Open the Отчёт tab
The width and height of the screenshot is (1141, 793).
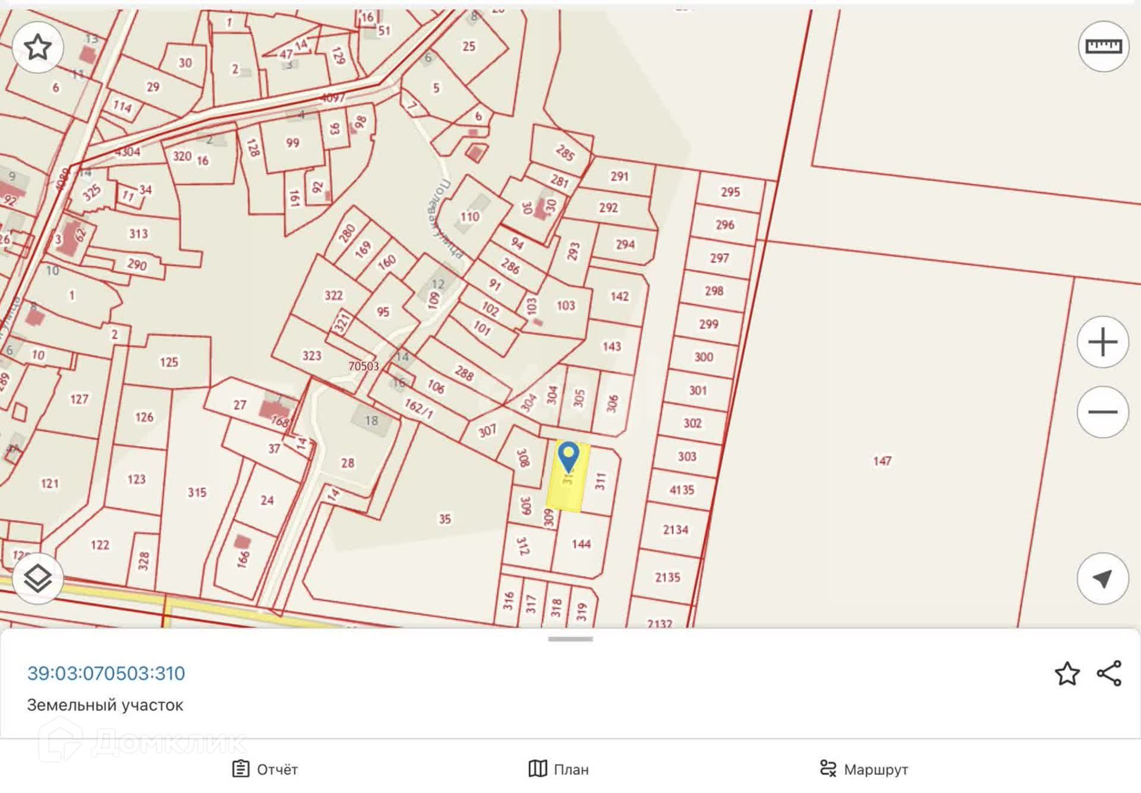[265, 769]
